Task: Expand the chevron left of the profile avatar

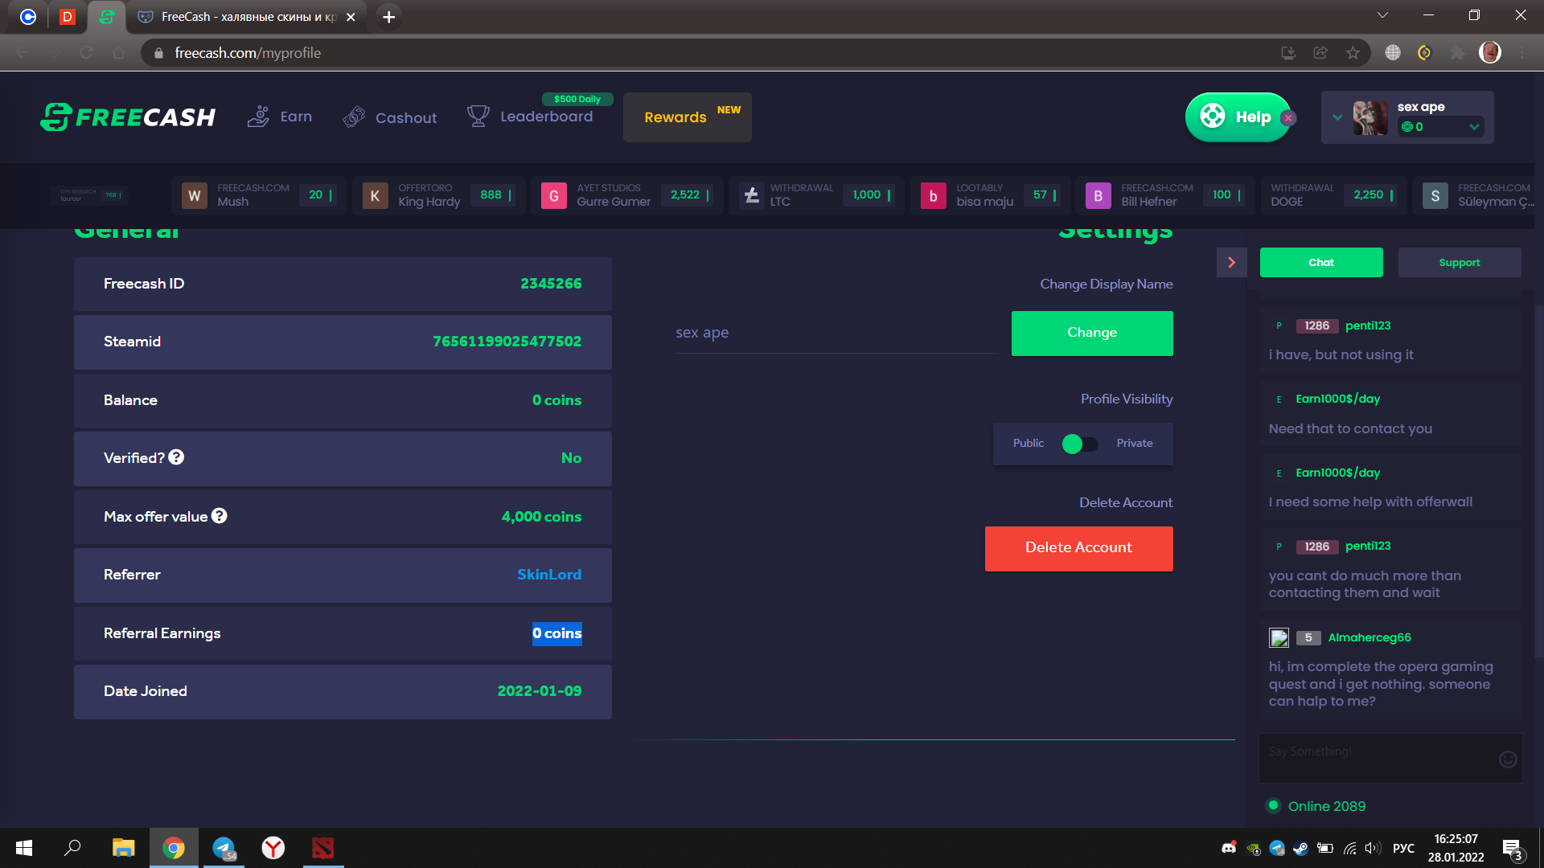Action: (1337, 117)
